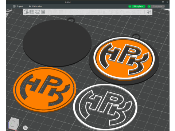This screenshot has width=175, height=131.
Task: Click the view orientation cube
Action: tap(13, 123)
